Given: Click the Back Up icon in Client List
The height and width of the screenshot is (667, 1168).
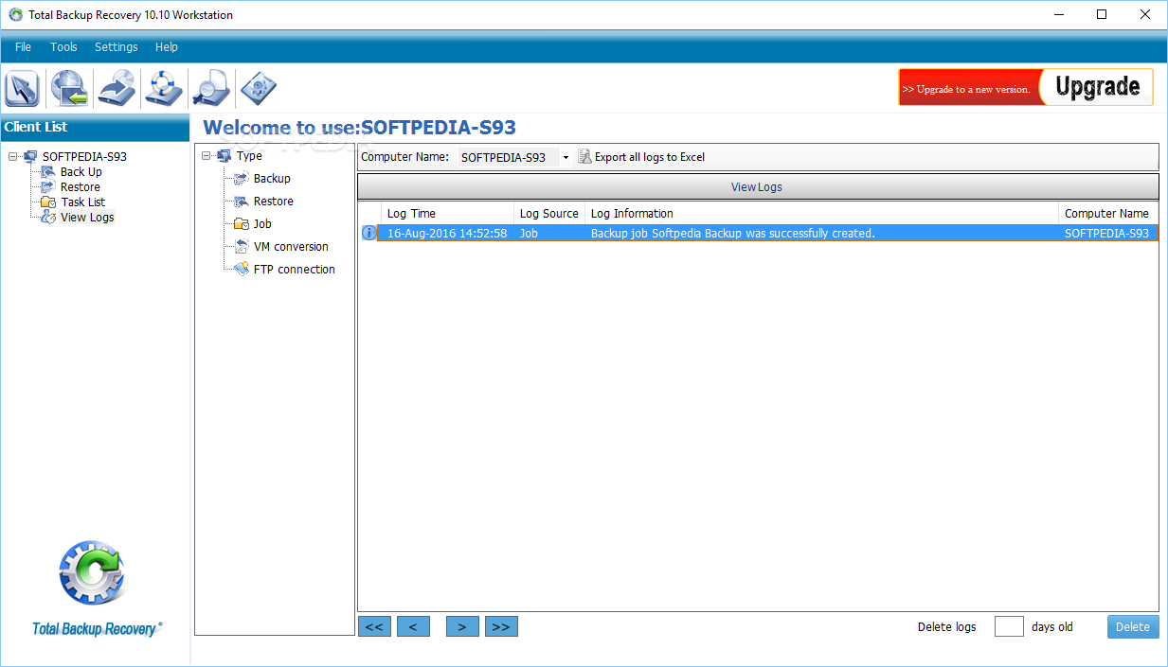Looking at the screenshot, I should (48, 171).
